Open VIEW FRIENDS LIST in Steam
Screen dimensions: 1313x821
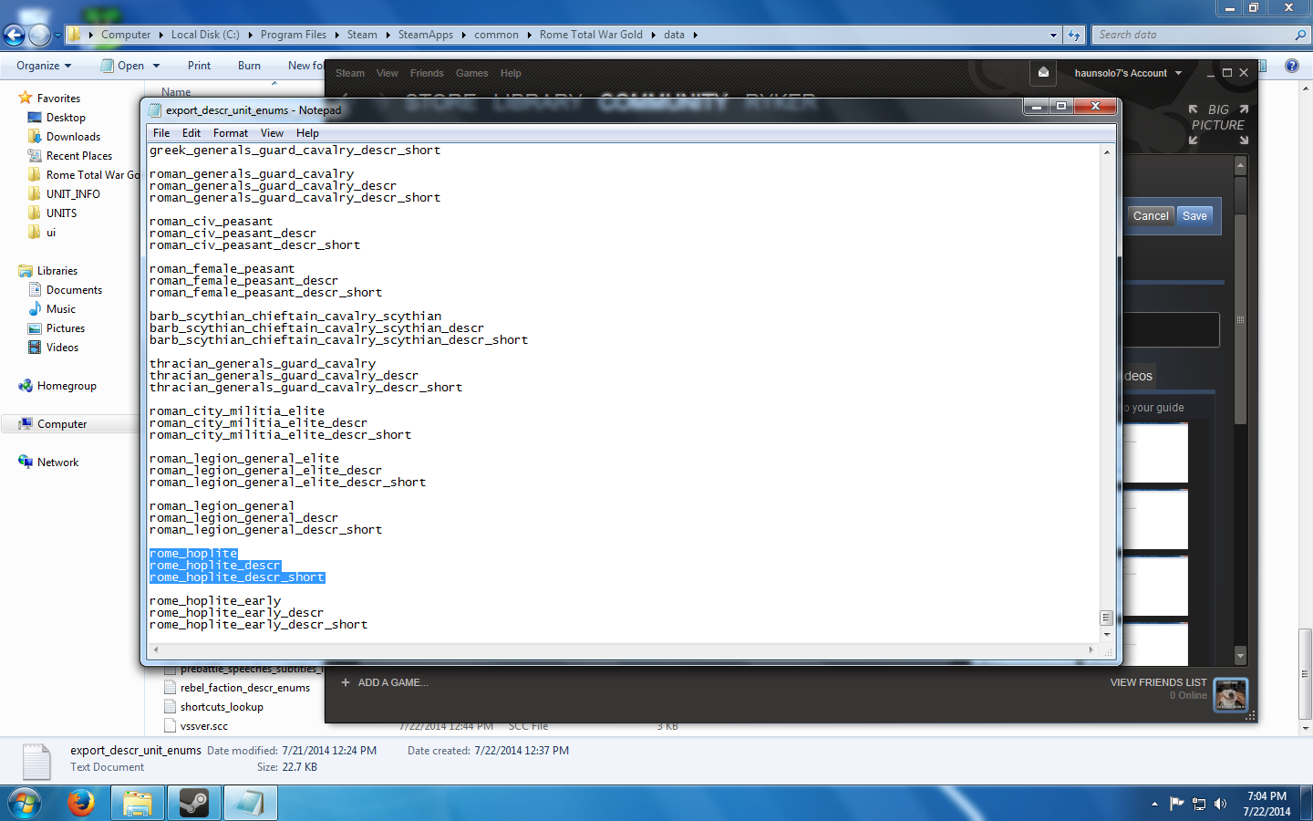coord(1158,682)
